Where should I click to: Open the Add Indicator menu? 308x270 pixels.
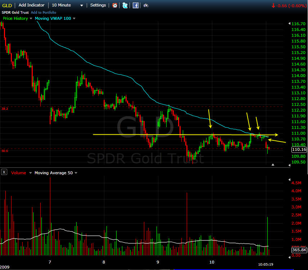(31, 5)
